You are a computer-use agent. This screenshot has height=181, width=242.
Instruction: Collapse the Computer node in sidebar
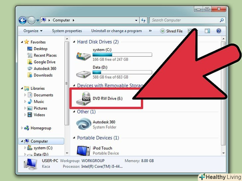point(22,141)
